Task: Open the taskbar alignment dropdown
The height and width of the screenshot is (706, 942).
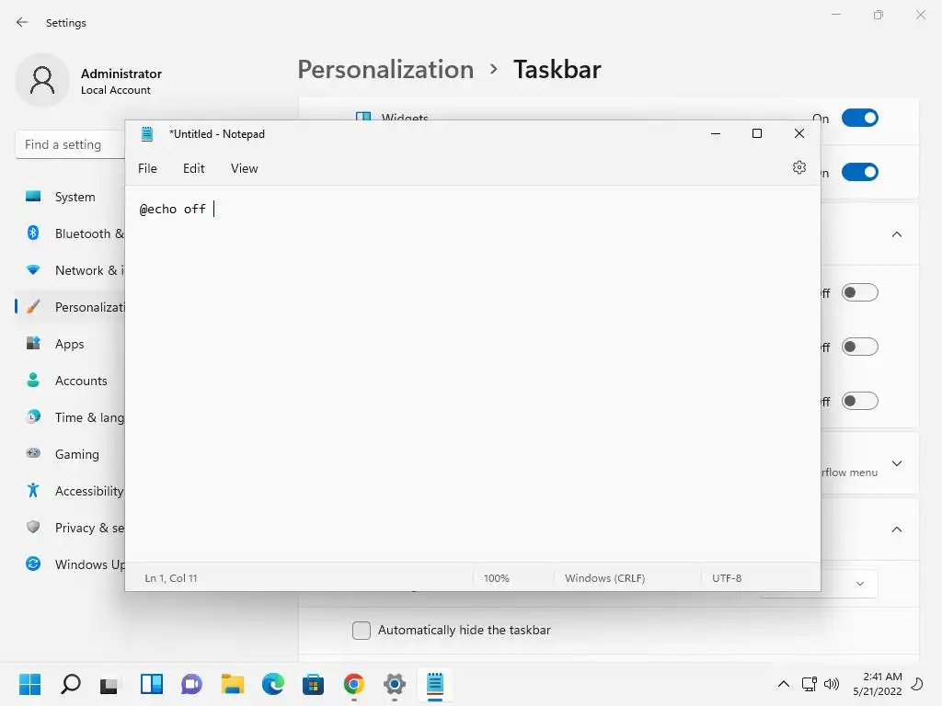Action: pos(849,584)
